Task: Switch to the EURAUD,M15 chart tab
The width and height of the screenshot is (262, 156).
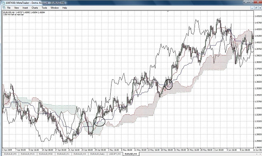Action: tap(27, 154)
